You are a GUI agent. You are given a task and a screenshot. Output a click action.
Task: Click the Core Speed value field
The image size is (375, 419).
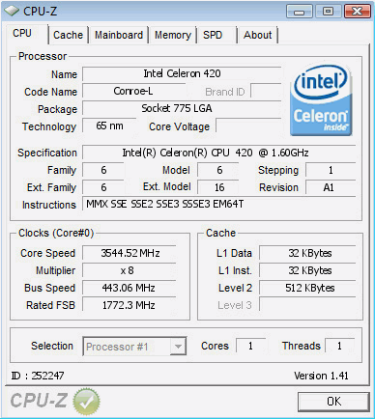[x=130, y=253]
